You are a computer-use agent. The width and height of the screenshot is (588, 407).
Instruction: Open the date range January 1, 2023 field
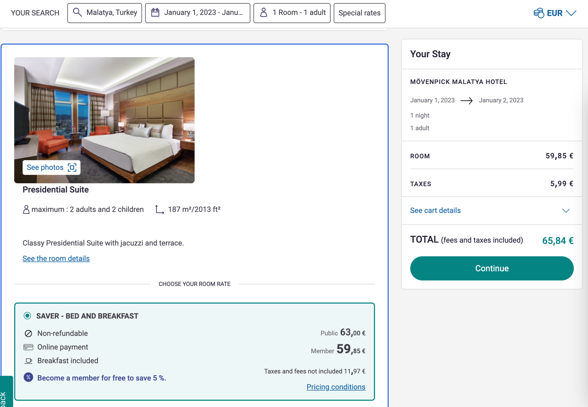pos(198,13)
